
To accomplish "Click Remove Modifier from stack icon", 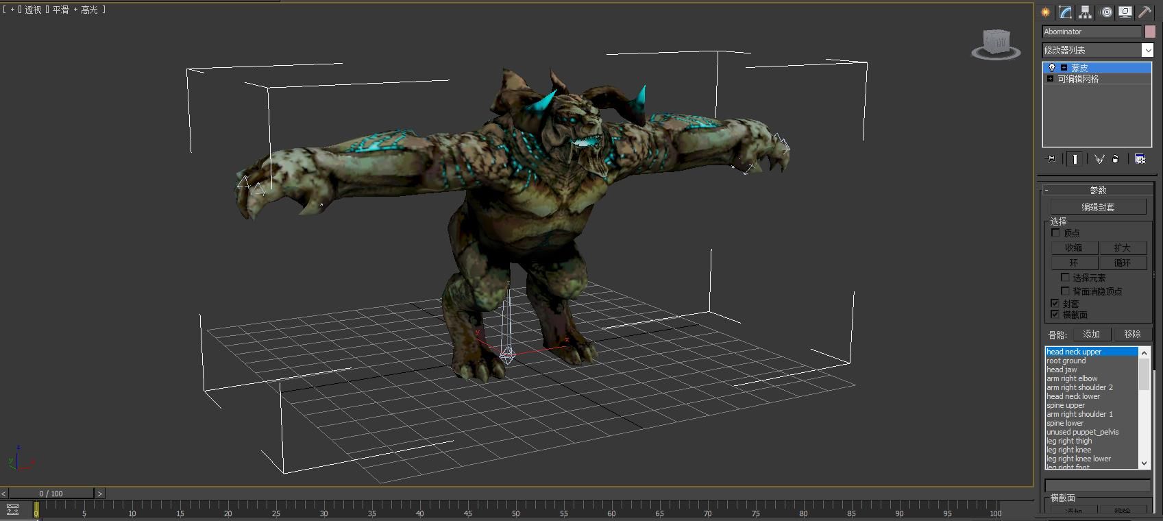I will (1115, 159).
